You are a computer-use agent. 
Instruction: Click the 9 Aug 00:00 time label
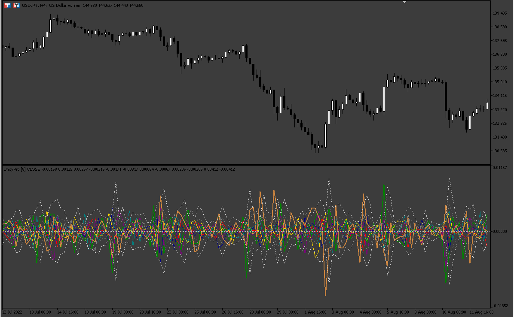coord(425,312)
